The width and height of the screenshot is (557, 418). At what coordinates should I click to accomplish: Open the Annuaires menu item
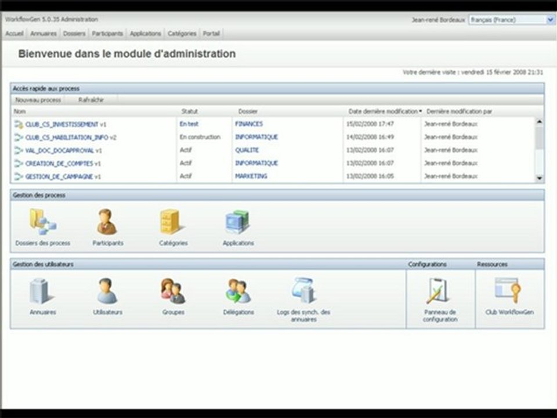coord(44,34)
